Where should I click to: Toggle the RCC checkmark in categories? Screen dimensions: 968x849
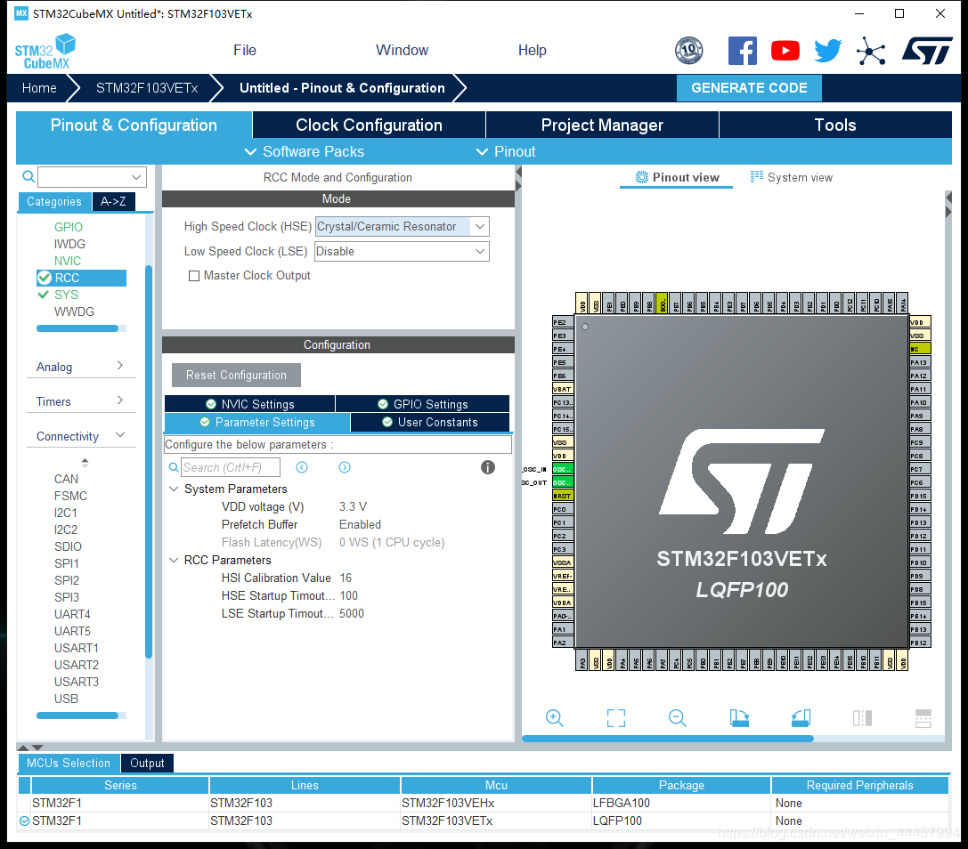click(x=45, y=278)
